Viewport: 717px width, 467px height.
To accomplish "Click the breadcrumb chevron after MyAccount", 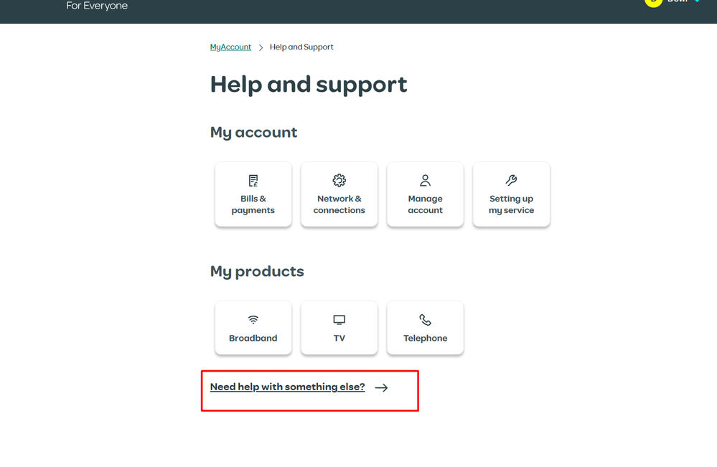I will [261, 47].
